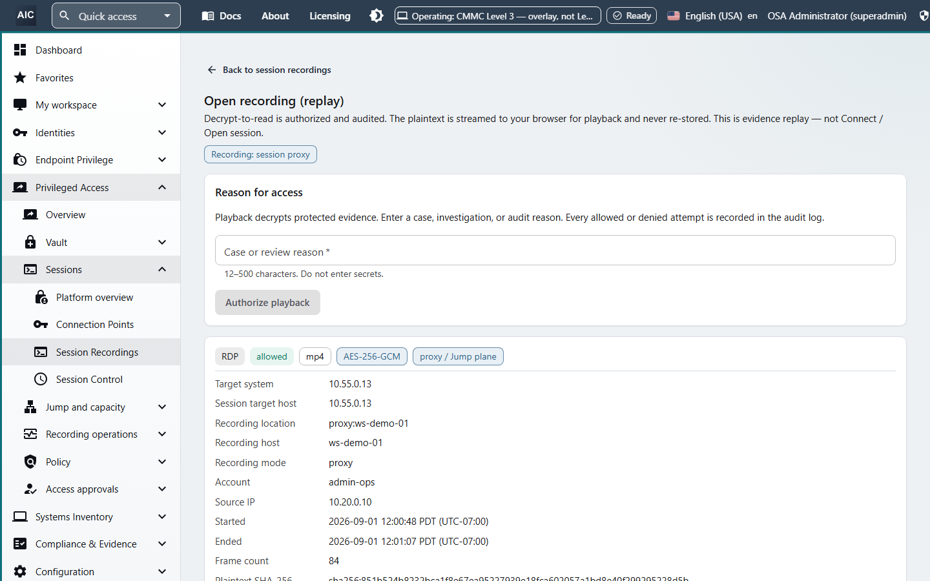Click the Identities key icon

[x=20, y=132]
